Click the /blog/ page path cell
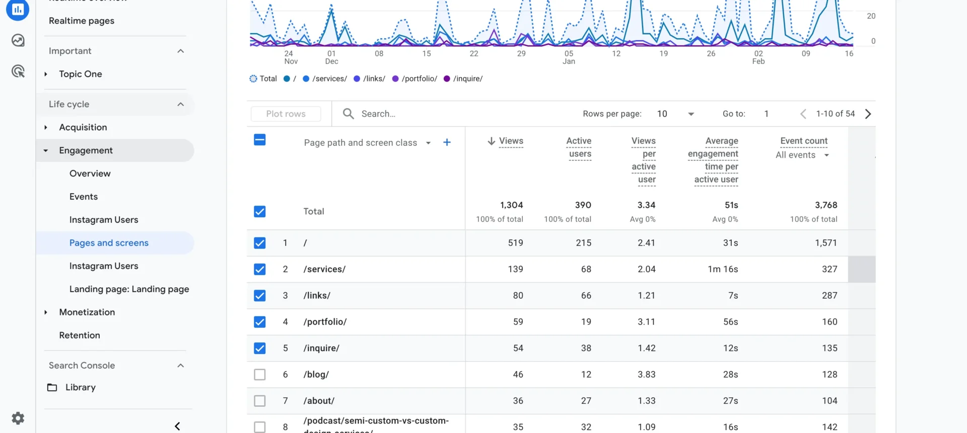Screen dimensions: 967x433 (316, 375)
